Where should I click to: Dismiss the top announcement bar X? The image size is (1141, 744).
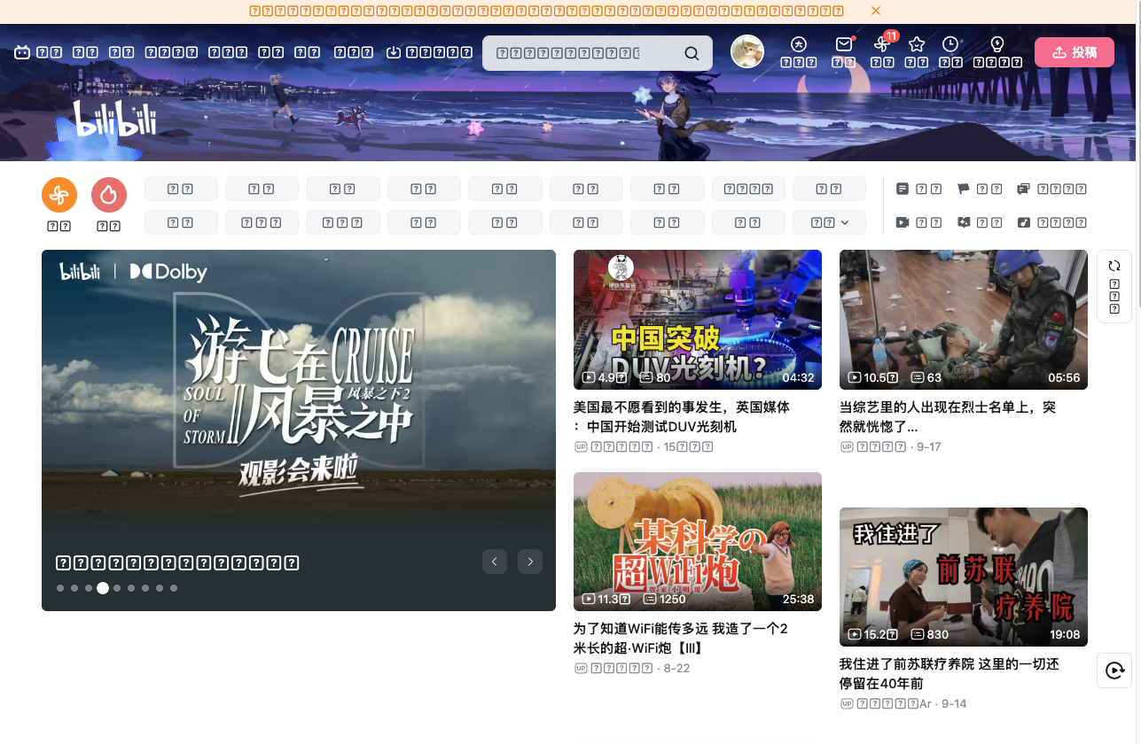pos(876,11)
